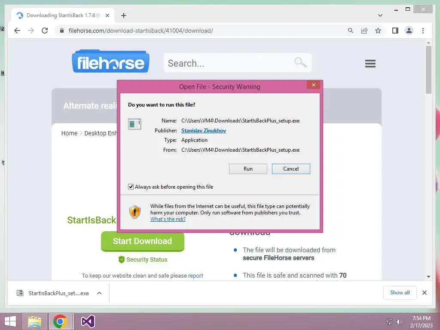Click the network tray icon
Viewport: 440px width, 330px height.
[389, 321]
